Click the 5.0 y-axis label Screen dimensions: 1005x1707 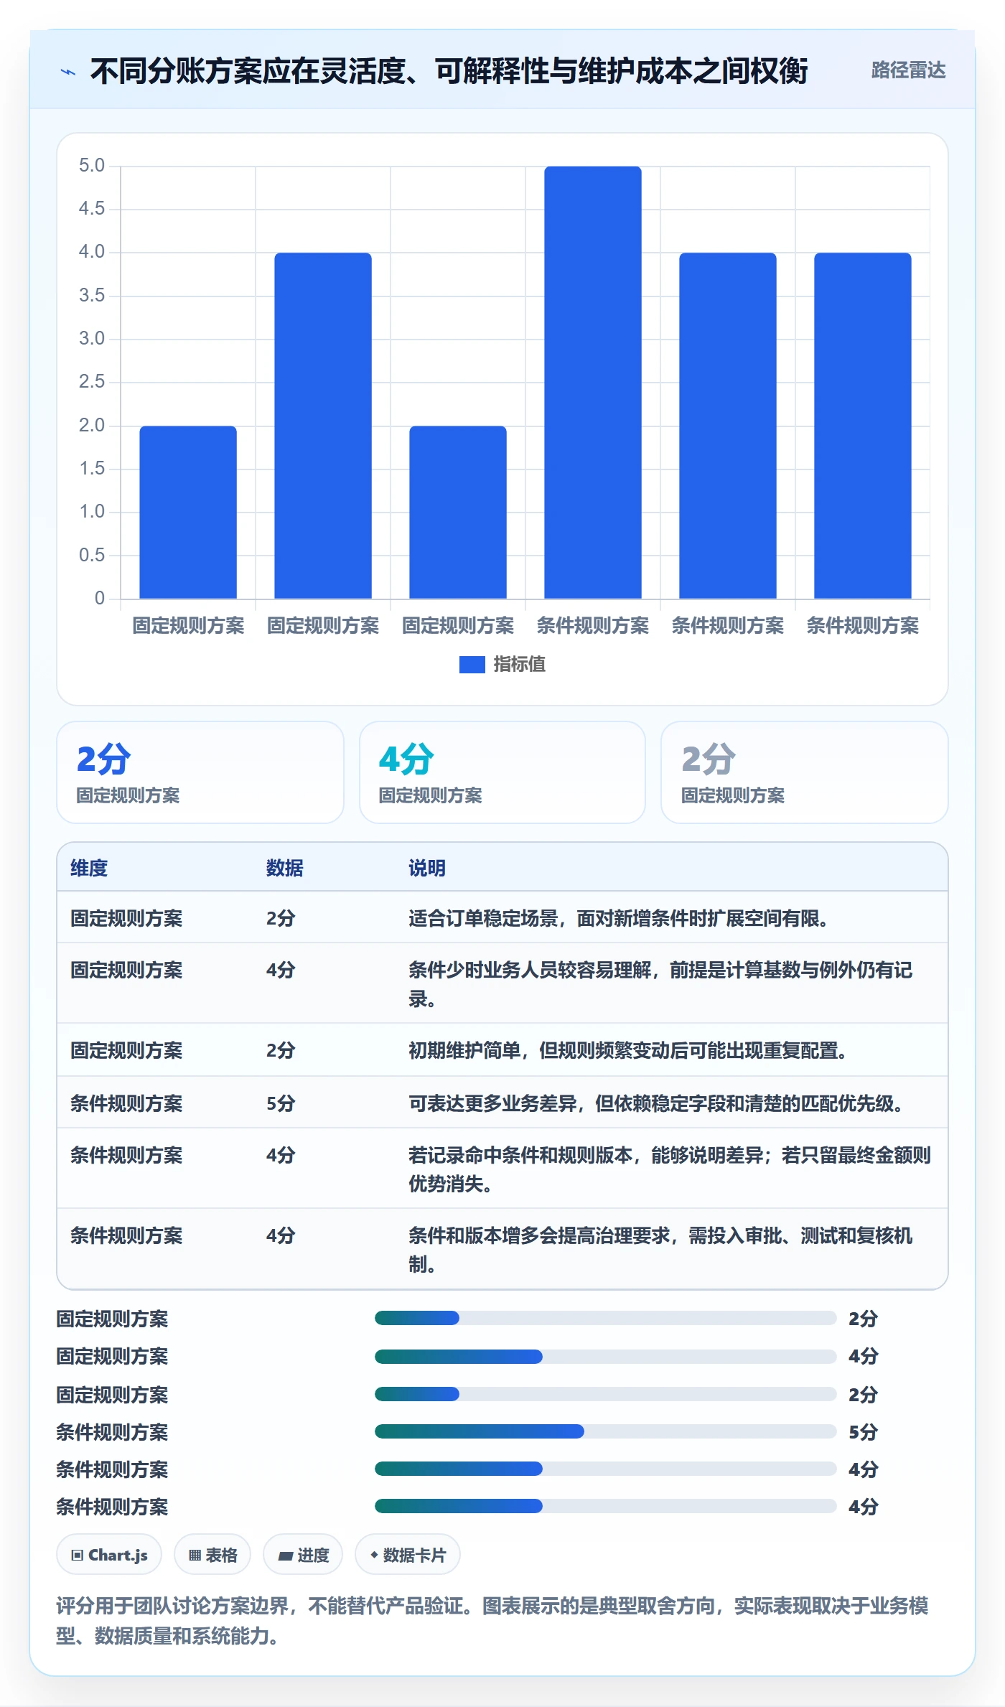tap(92, 166)
